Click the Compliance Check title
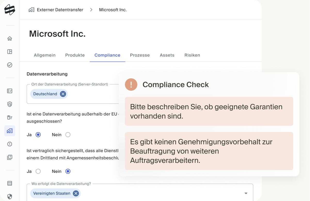The image size is (310, 201). [x=176, y=85]
